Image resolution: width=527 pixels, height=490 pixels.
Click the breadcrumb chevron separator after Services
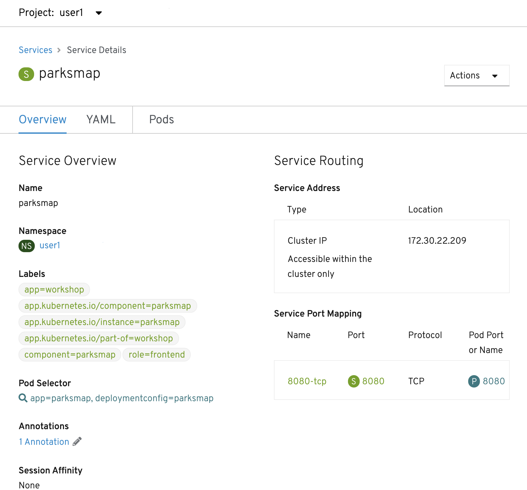pos(59,50)
